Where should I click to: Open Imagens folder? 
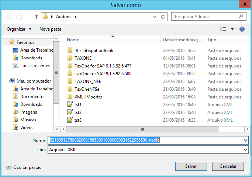click(x=25, y=112)
